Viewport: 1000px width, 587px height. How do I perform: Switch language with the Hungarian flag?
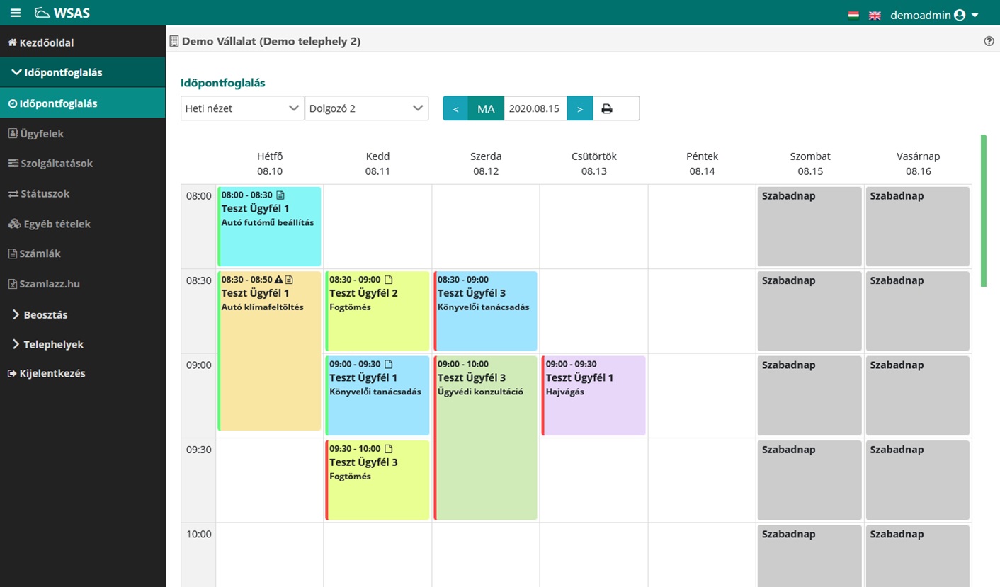pos(853,15)
